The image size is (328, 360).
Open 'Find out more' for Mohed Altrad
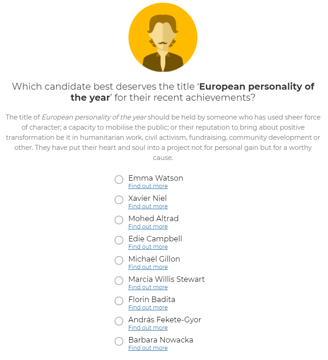[x=148, y=227]
